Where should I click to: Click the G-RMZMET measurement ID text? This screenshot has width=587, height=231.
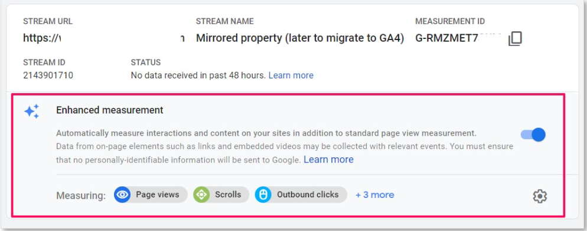[x=458, y=38]
